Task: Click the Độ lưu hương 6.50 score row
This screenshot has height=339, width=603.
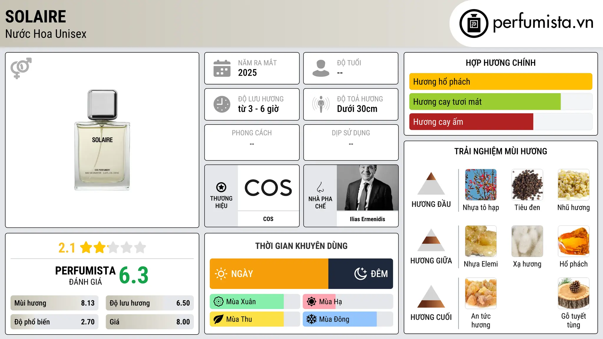Action: point(150,303)
